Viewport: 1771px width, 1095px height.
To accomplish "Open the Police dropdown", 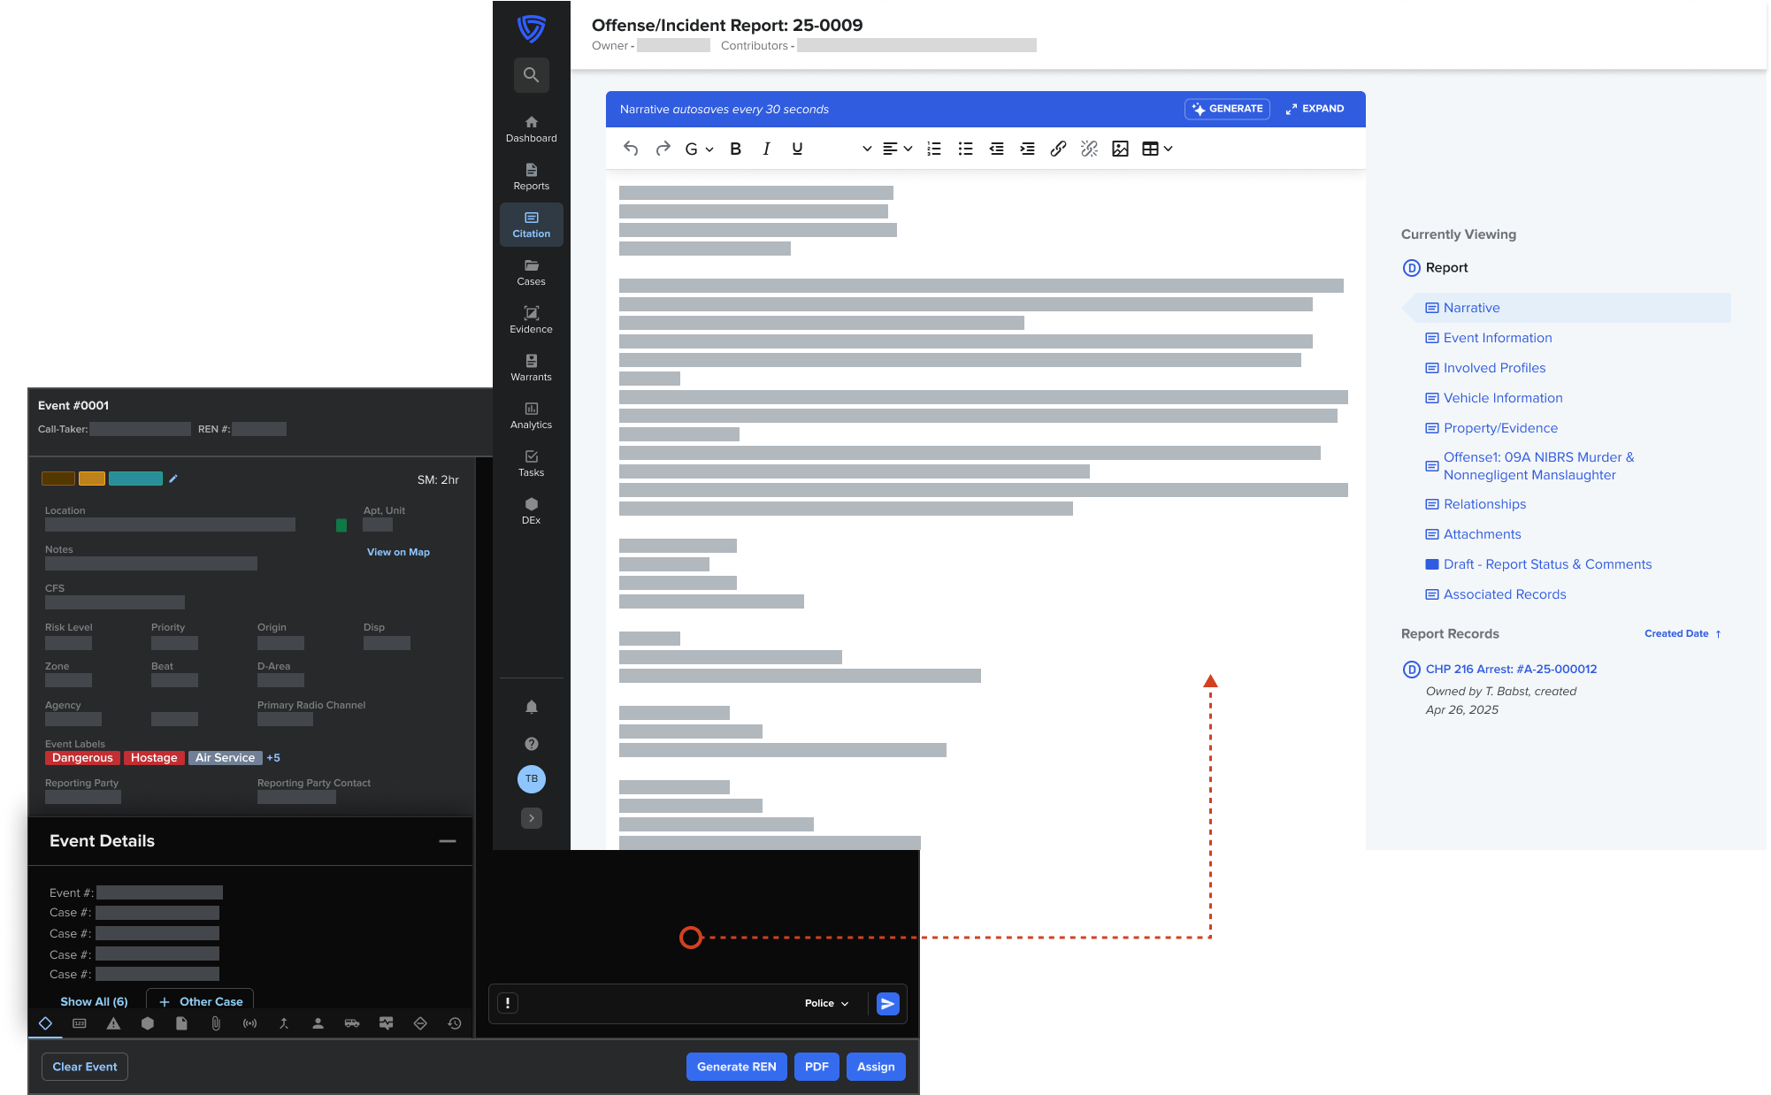I will pos(826,1003).
